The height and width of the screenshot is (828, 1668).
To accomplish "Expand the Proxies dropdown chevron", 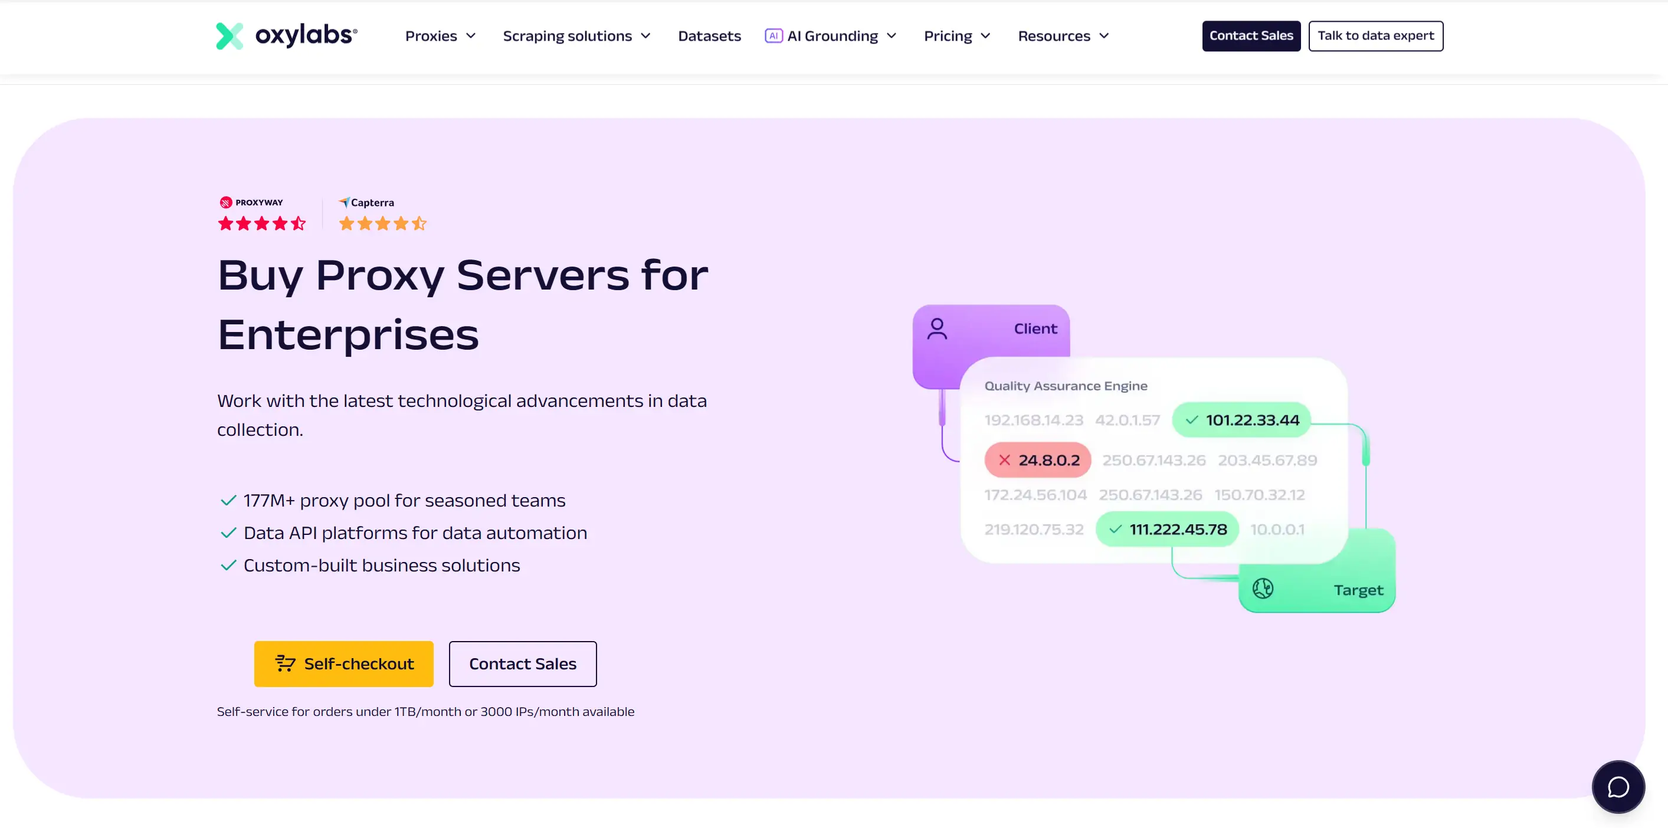I will pos(471,35).
